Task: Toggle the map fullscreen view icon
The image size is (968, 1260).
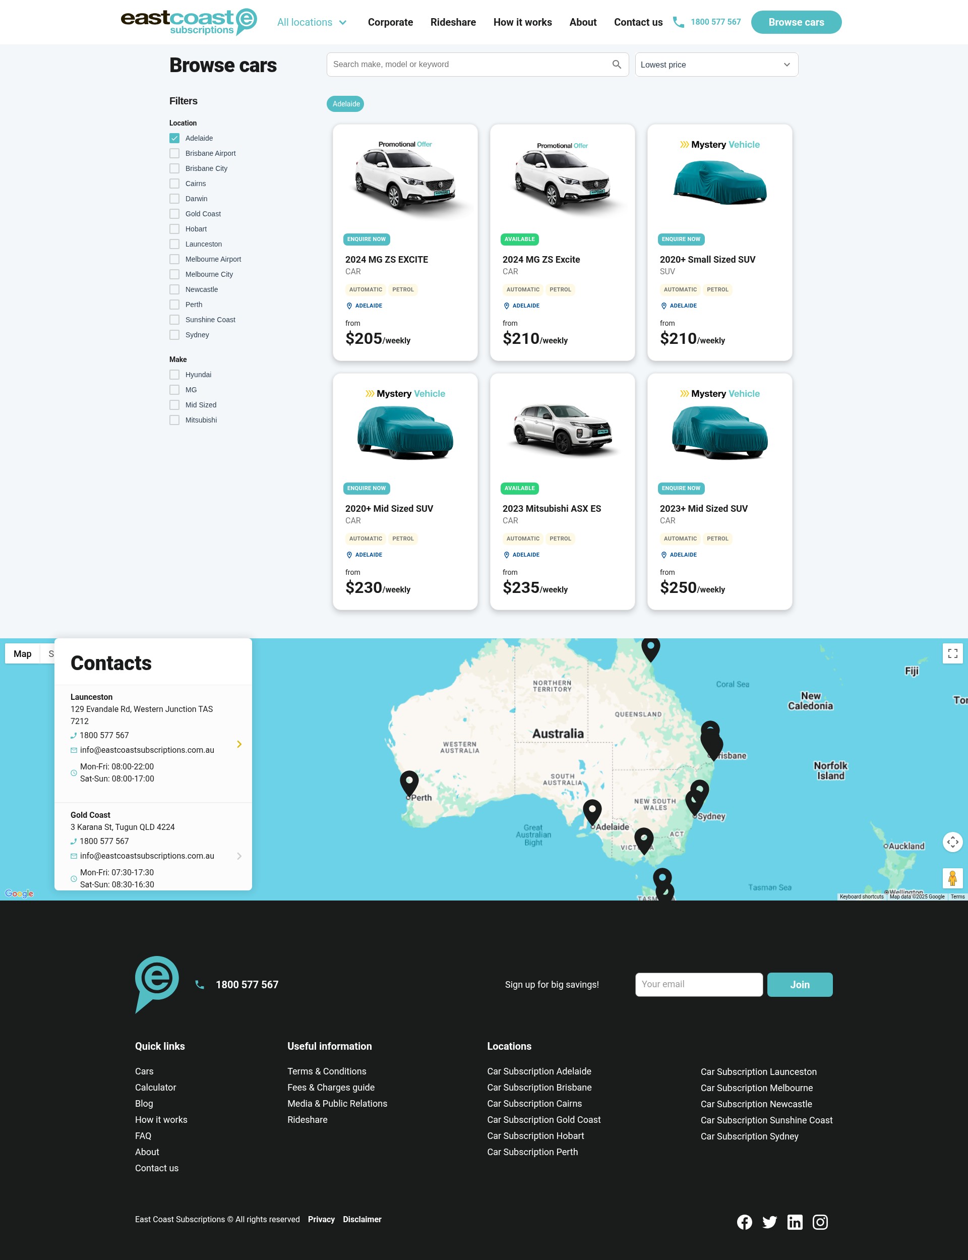Action: click(952, 653)
